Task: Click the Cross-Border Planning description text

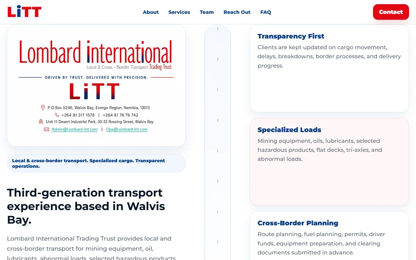Action: click(x=321, y=243)
